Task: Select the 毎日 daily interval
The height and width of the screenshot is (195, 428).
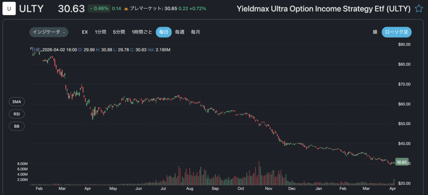Action: [164, 32]
